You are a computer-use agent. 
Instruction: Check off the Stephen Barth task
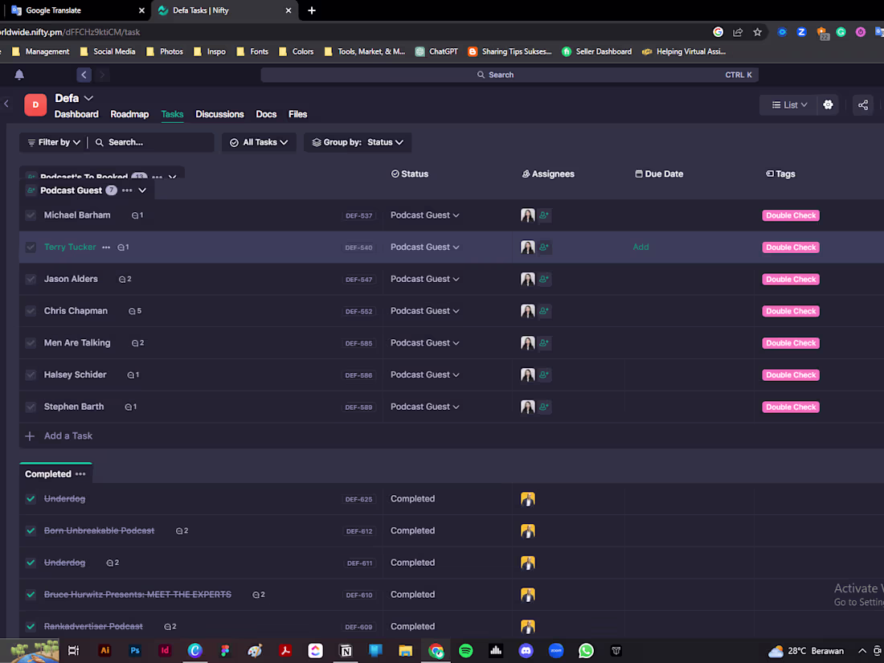[x=31, y=407]
